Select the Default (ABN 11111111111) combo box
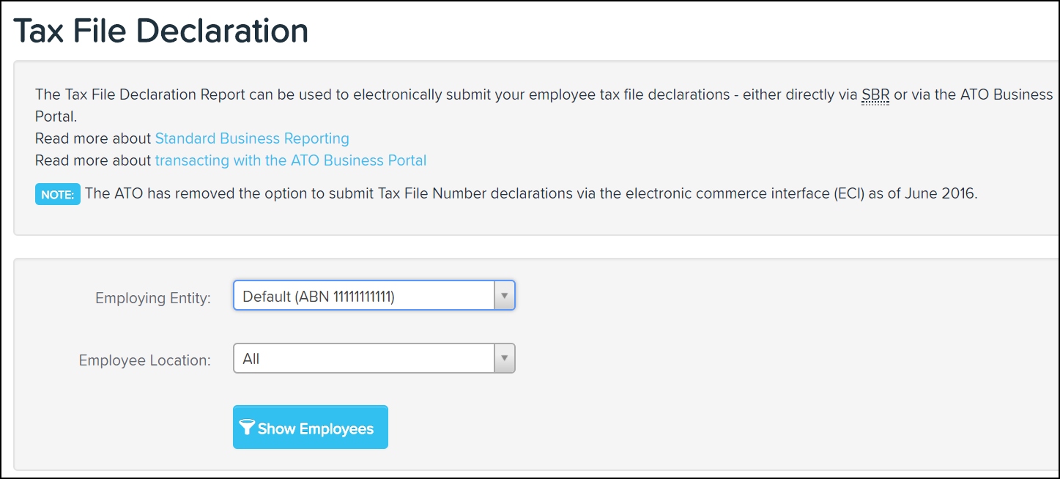Image resolution: width=1060 pixels, height=479 pixels. coord(374,296)
